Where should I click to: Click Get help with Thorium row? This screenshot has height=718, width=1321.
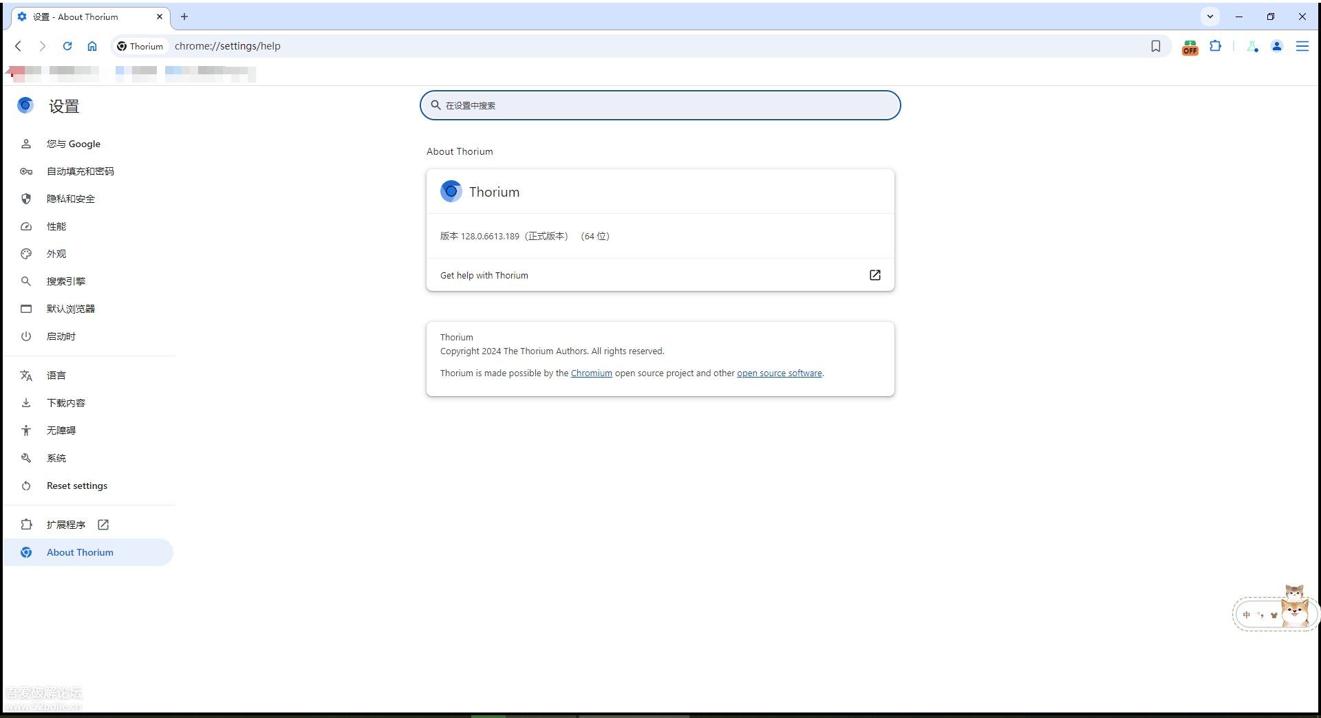tap(660, 275)
